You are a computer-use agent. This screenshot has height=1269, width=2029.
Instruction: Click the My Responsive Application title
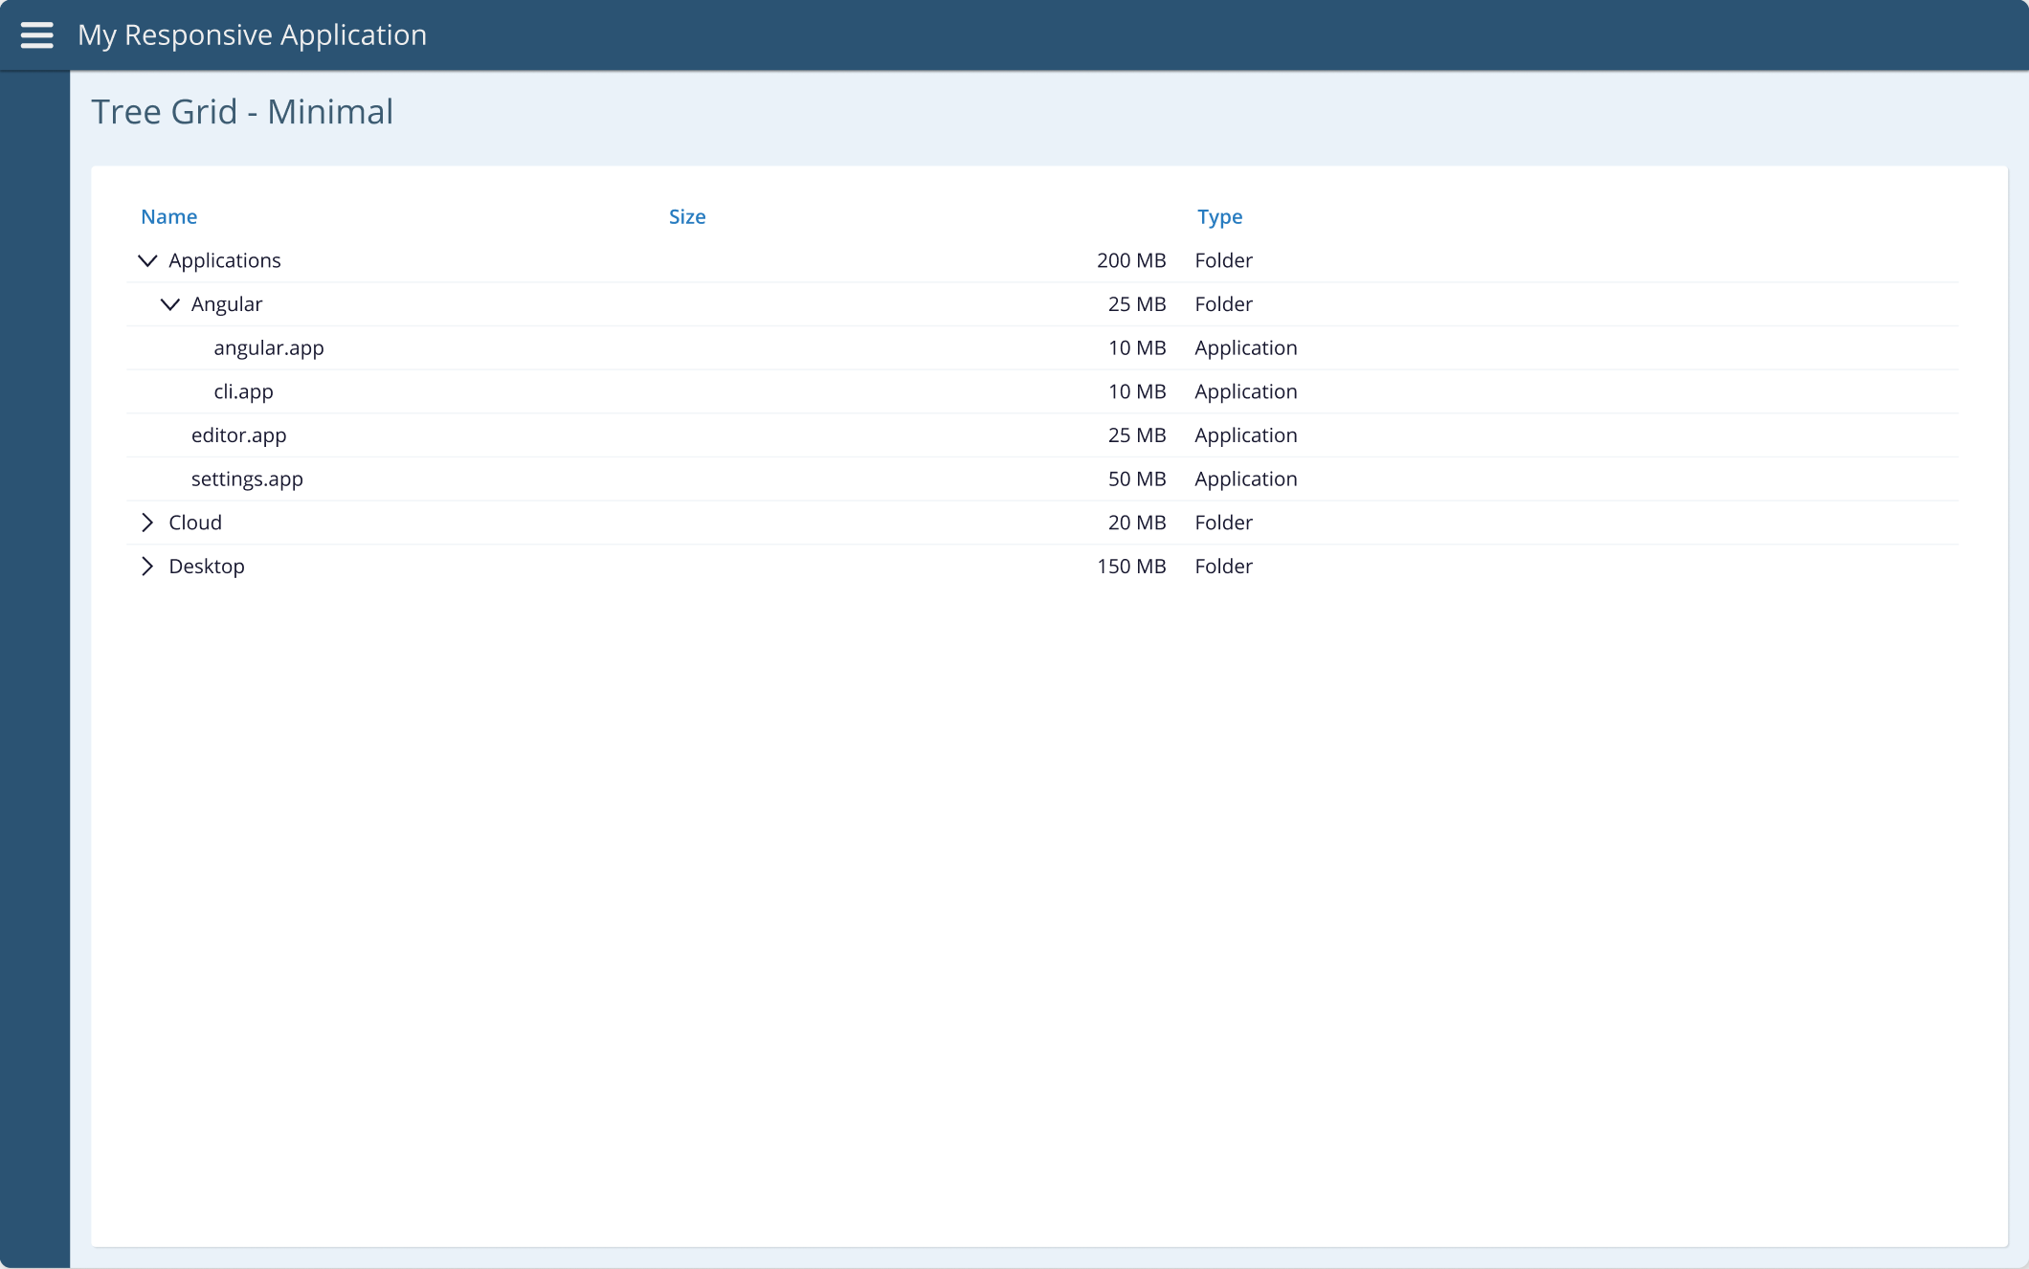click(252, 35)
